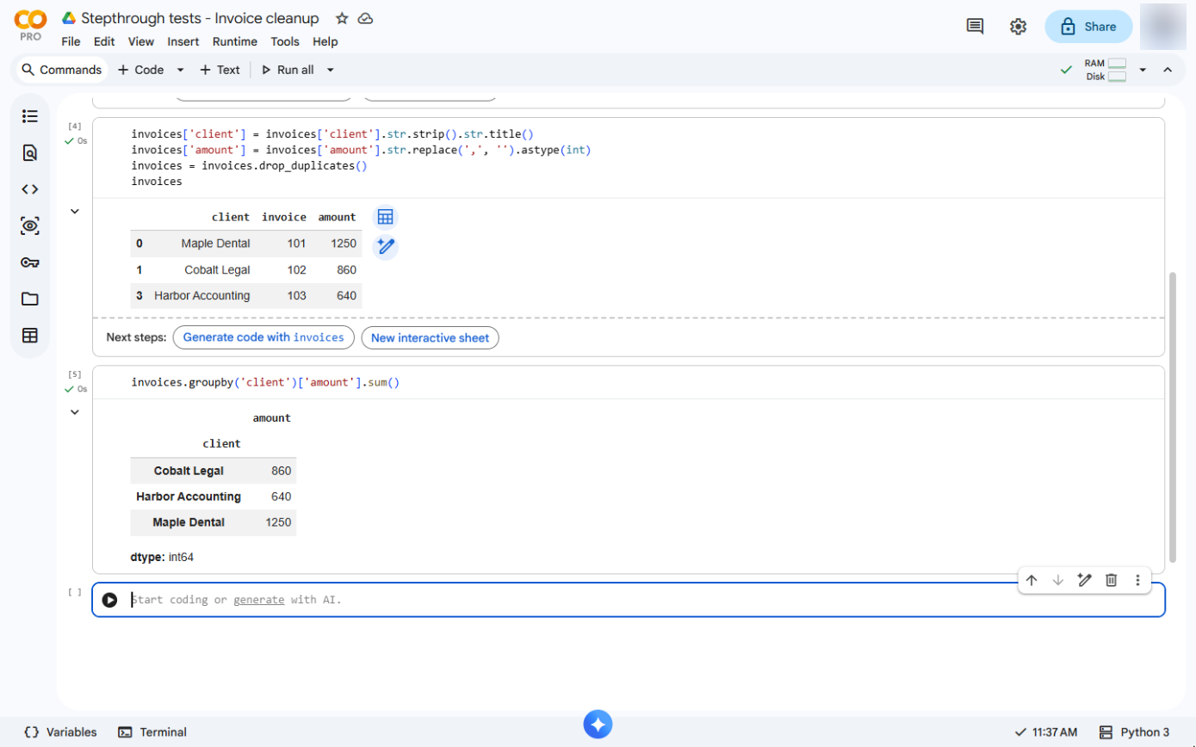Open the File menu

click(71, 41)
